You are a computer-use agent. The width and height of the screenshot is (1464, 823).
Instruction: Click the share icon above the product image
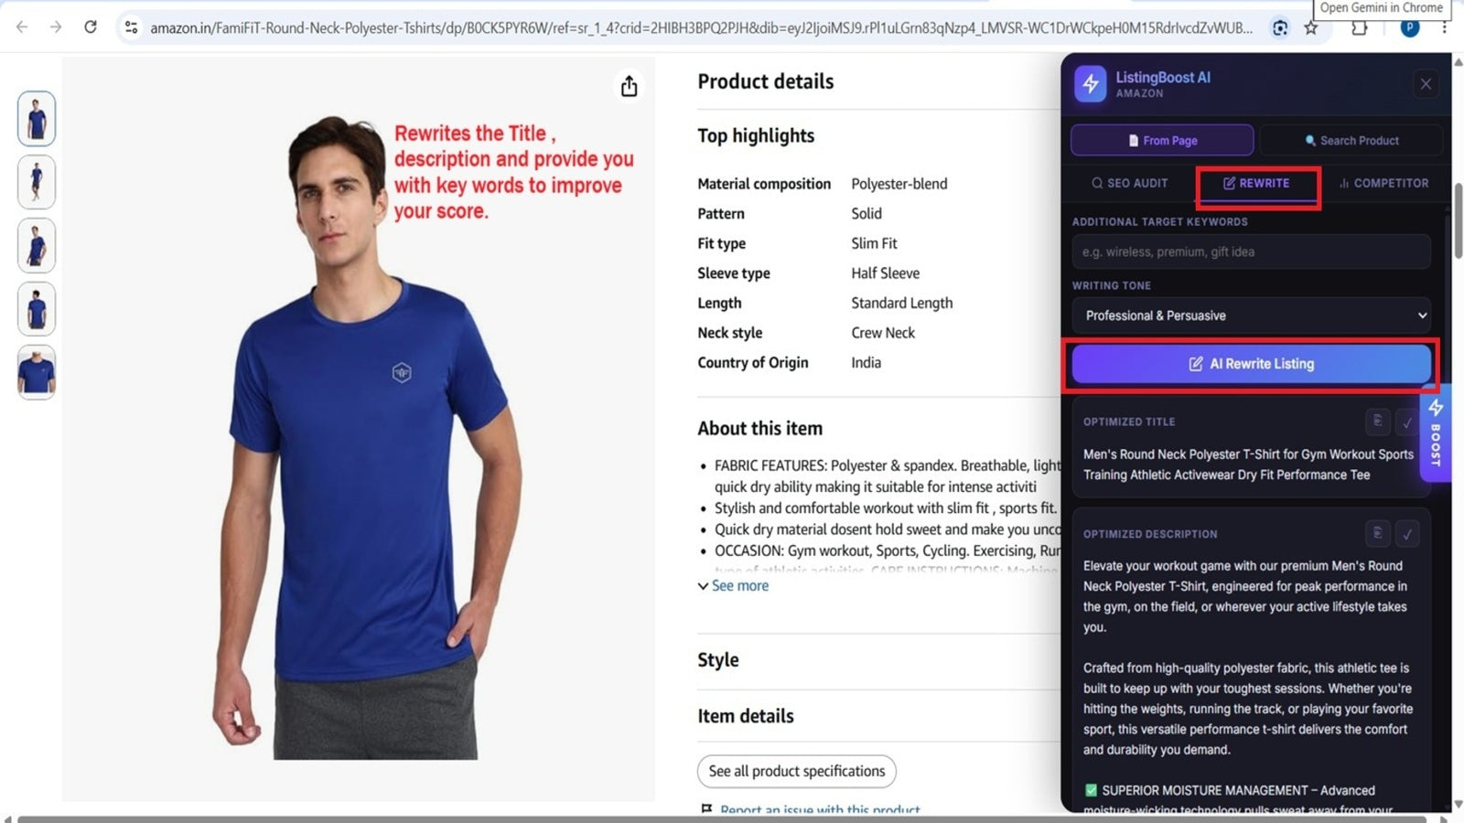click(629, 86)
